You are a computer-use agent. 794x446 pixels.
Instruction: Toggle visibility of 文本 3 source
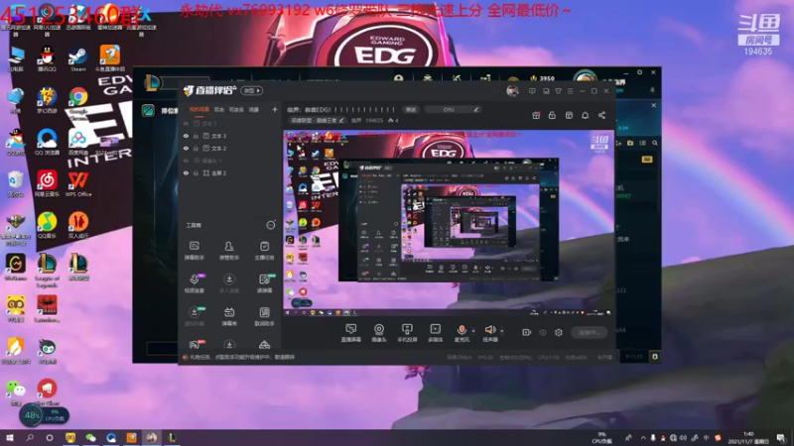[x=186, y=136]
